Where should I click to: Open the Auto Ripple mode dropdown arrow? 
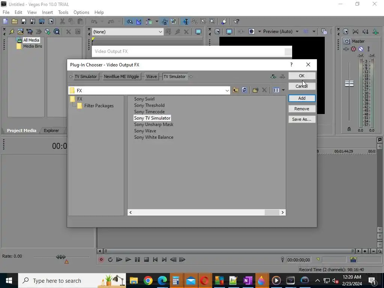(x=156, y=21)
